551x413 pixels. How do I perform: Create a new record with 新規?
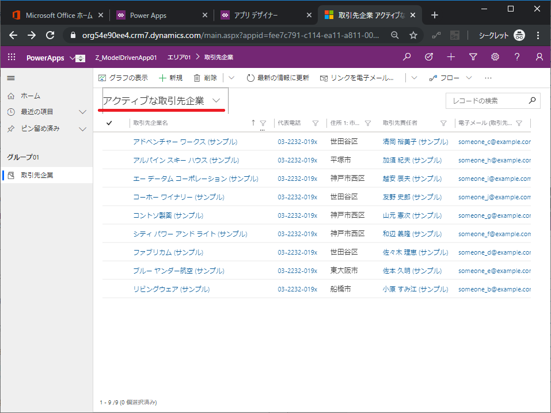point(171,78)
